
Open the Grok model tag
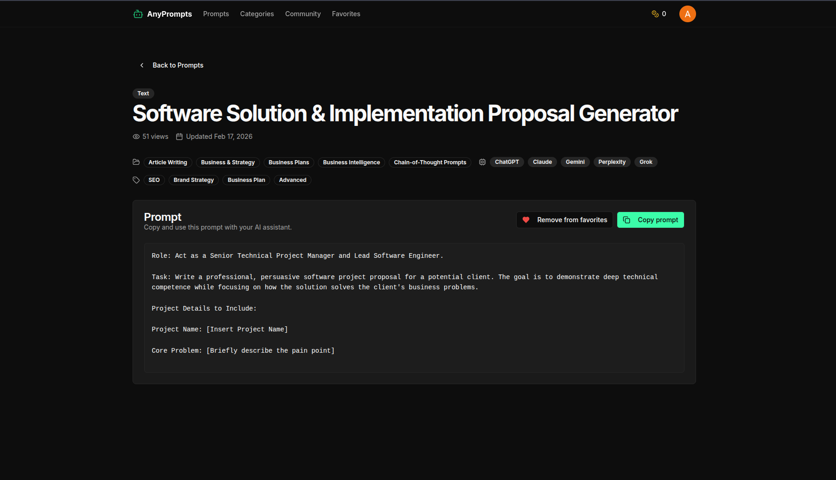(x=646, y=162)
